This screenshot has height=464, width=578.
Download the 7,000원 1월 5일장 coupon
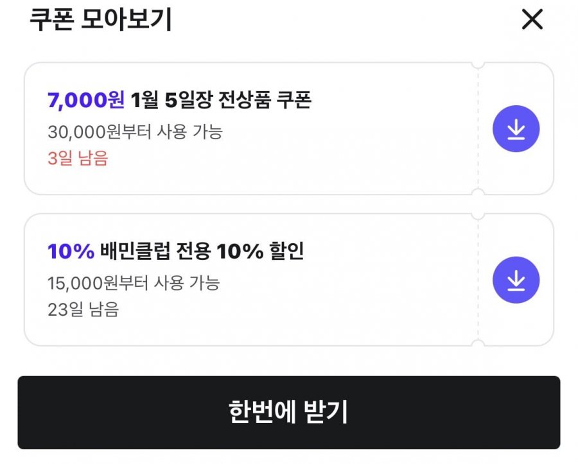[x=516, y=129]
